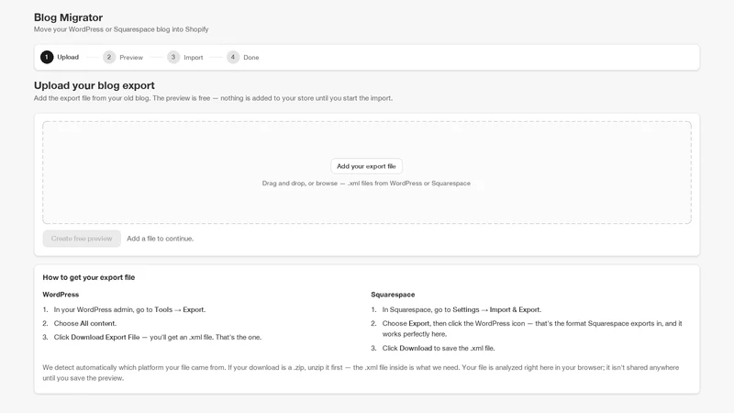Go to the Preview step label
Viewport: 734px width, 413px height.
pos(131,58)
